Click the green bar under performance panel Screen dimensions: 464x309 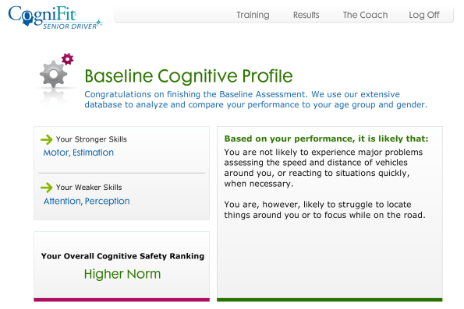point(330,300)
